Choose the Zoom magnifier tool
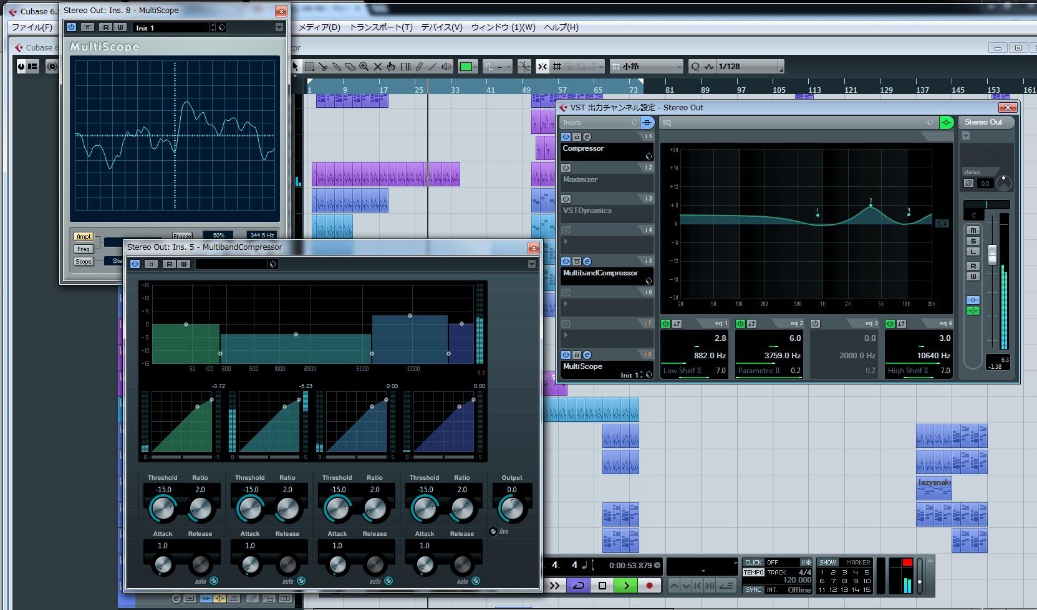1037x610 pixels. click(364, 67)
